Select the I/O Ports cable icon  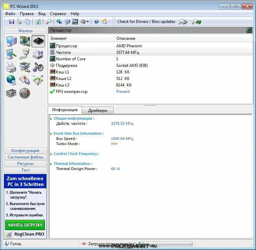click(x=25, y=54)
